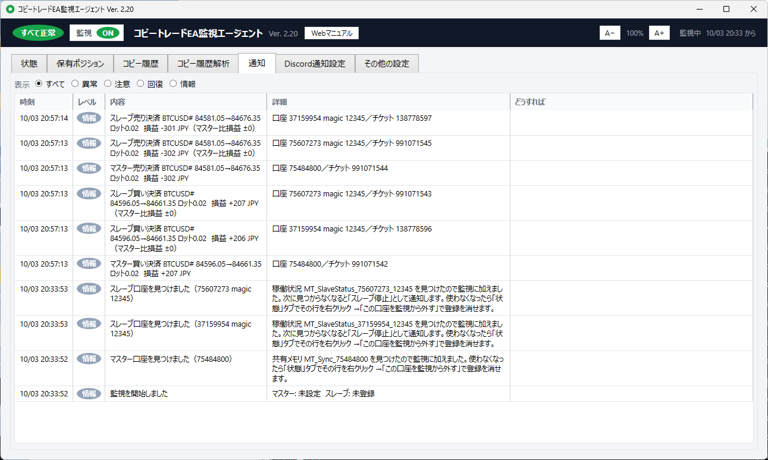Filter notifications by 異常
768x460 pixels.
point(75,84)
